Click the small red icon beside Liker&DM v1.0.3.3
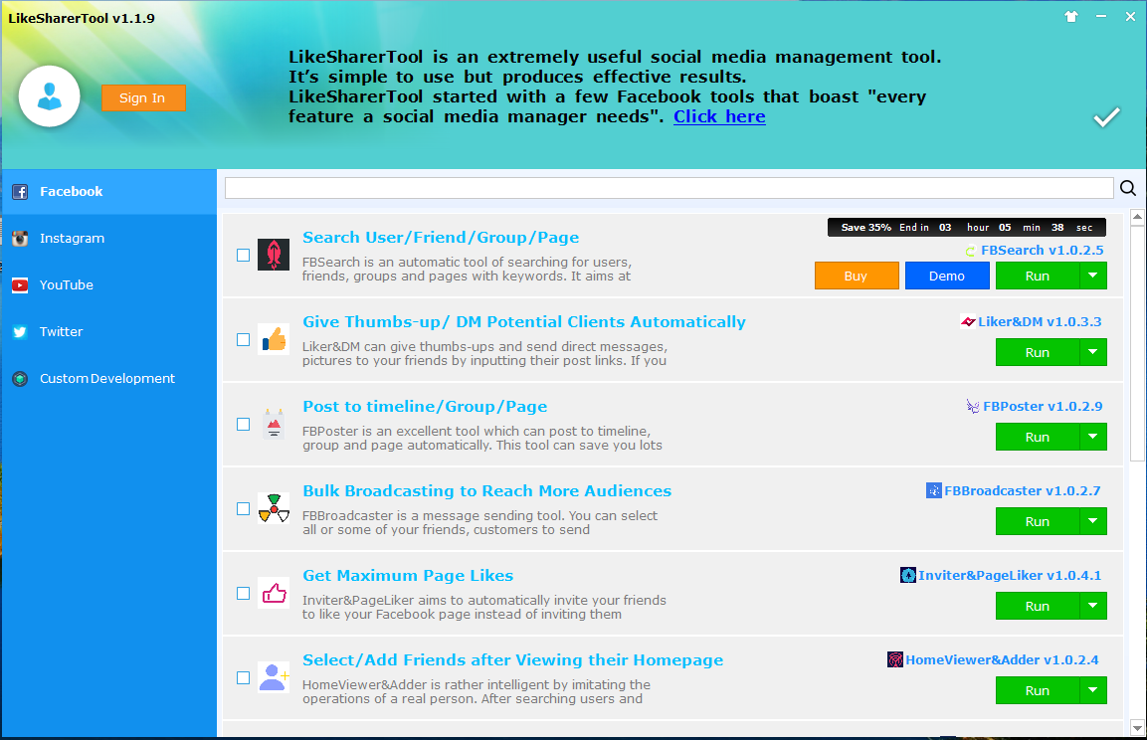Viewport: 1147px width, 740px height. pyautogui.click(x=968, y=321)
